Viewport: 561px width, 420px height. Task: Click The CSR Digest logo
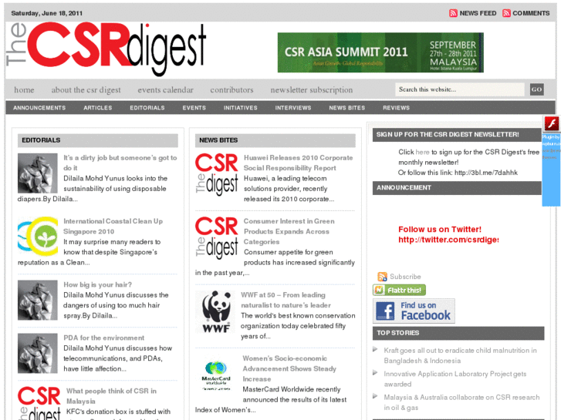pyautogui.click(x=106, y=49)
